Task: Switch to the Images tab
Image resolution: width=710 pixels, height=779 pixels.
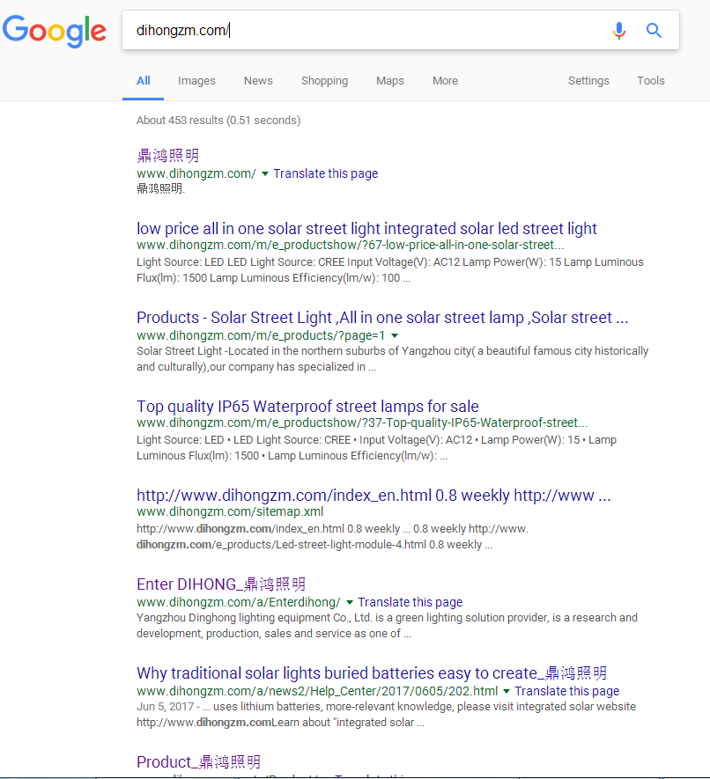Action: coord(196,80)
